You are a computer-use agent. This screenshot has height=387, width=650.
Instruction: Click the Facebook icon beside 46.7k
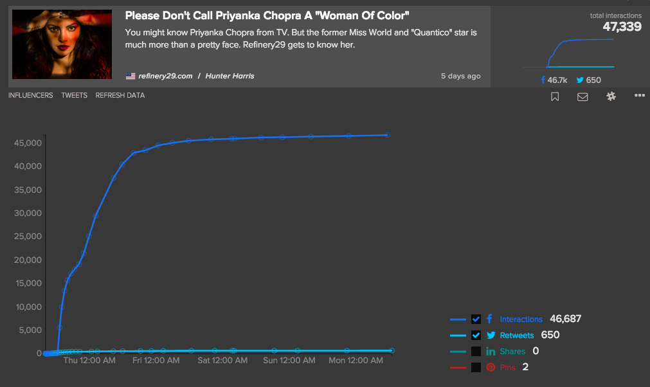[543, 80]
